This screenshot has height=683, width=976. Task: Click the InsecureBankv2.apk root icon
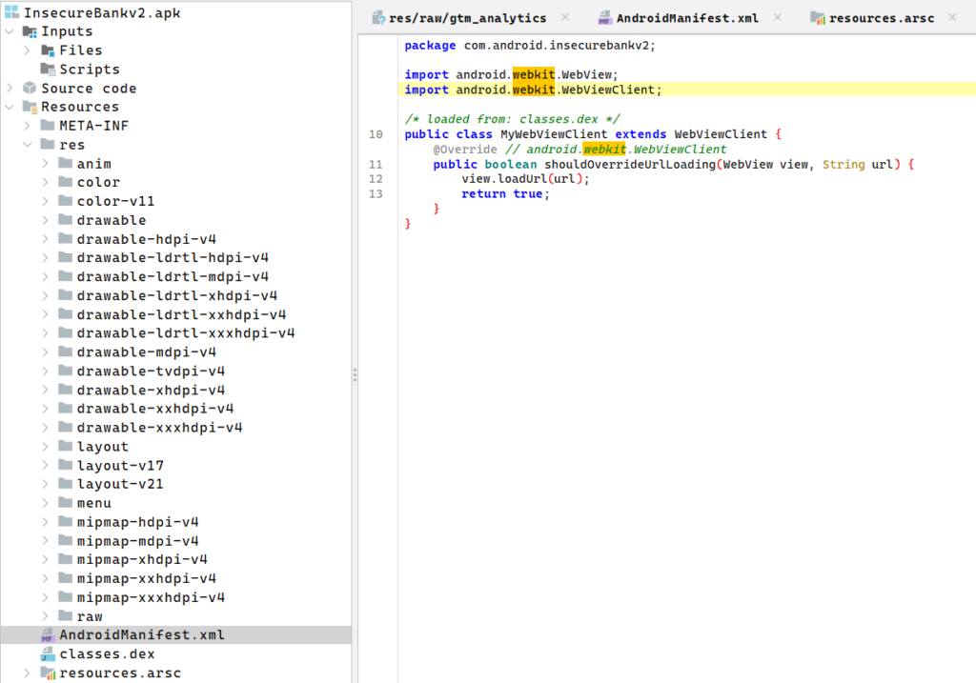pyautogui.click(x=11, y=12)
